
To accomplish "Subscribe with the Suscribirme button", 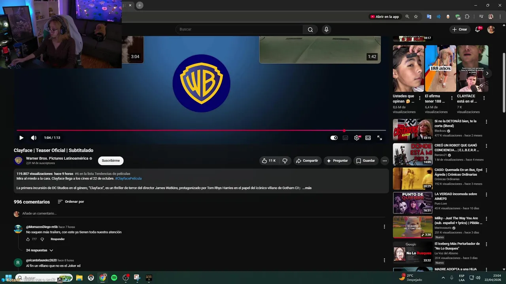I will point(111,161).
